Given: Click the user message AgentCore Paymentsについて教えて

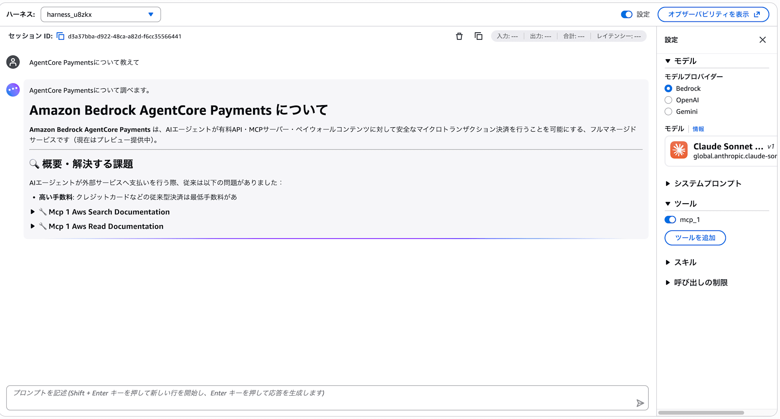Looking at the screenshot, I should click(x=84, y=62).
